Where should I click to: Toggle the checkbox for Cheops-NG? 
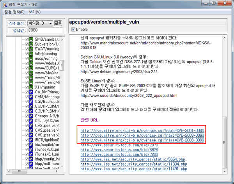27,116
